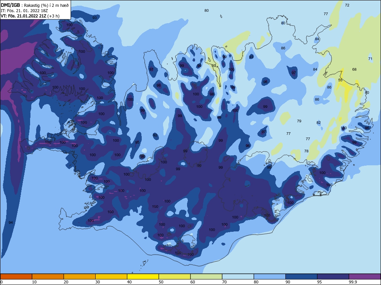The image size is (381, 285).
Task: Click the 40–50 bright yellow legend swatch
Action: click(143, 277)
